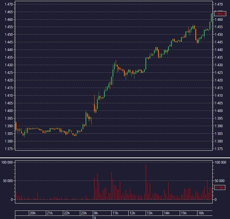Click the red 31 961 volume value tag
Viewport: 230px width, 219px height.
pyautogui.click(x=220, y=187)
